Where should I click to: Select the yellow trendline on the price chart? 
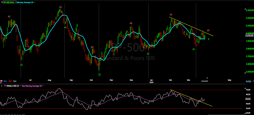[191, 27]
